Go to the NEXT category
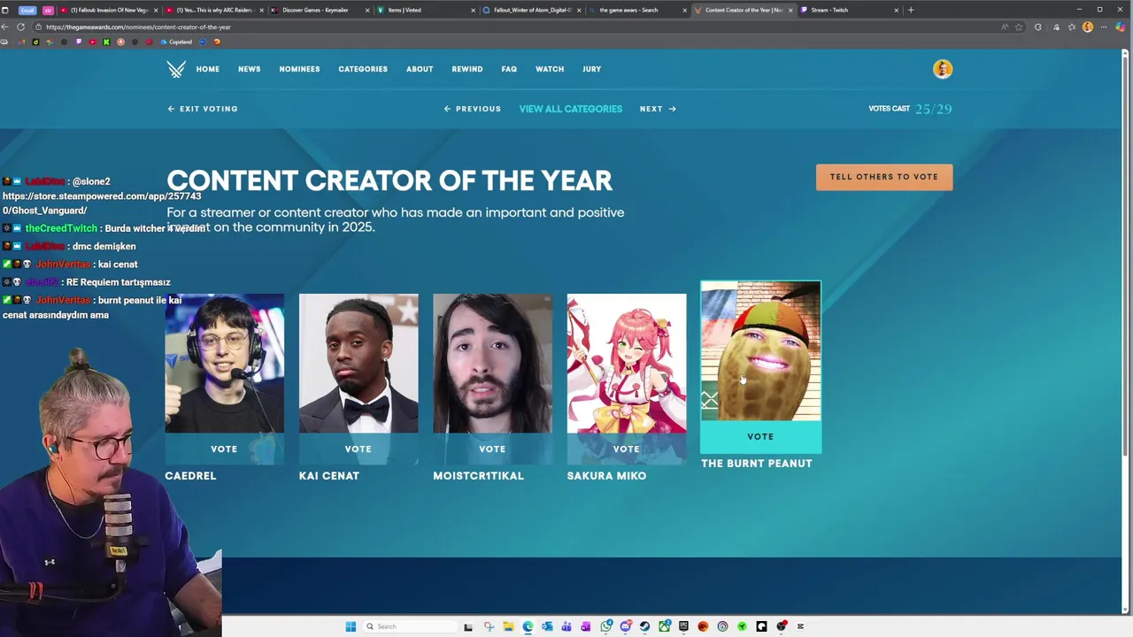The height and width of the screenshot is (637, 1133). point(658,109)
